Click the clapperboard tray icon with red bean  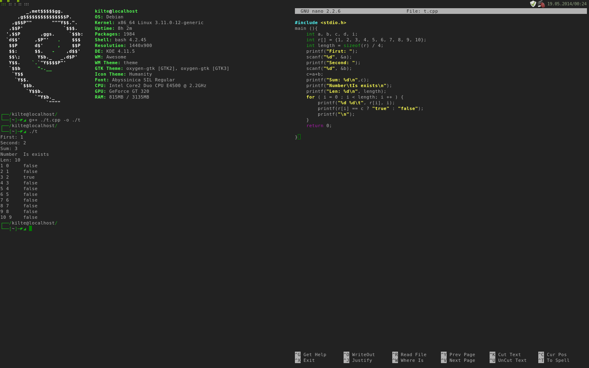tap(541, 4)
